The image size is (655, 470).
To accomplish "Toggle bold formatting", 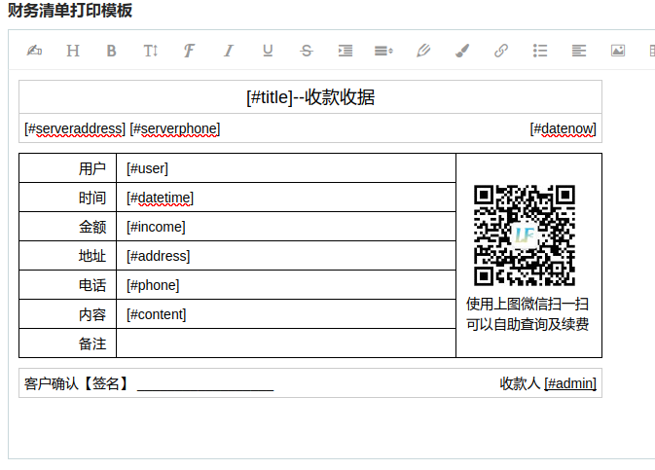I will coord(112,51).
